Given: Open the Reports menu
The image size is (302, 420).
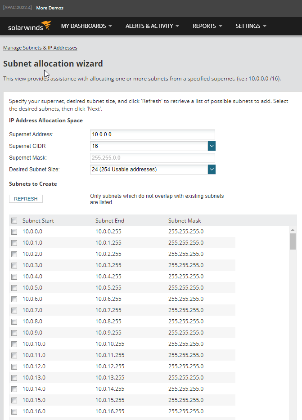Looking at the screenshot, I should pos(207,26).
